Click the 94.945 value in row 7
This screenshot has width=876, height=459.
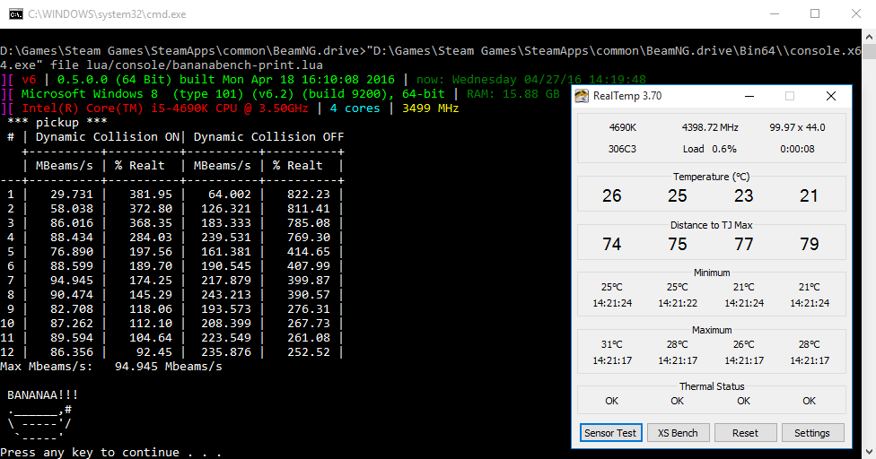pyautogui.click(x=72, y=281)
